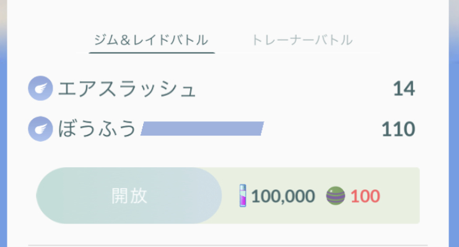Tap the Flying-type icon beside エアスラッシュ
Screen dimensions: 459x247
(40, 88)
